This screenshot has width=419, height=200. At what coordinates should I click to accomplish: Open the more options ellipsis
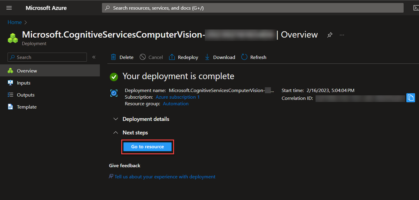coord(342,35)
